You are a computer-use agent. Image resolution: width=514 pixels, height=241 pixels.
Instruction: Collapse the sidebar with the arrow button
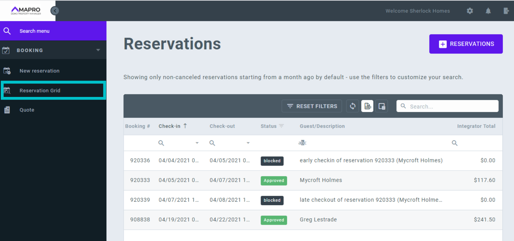(55, 11)
